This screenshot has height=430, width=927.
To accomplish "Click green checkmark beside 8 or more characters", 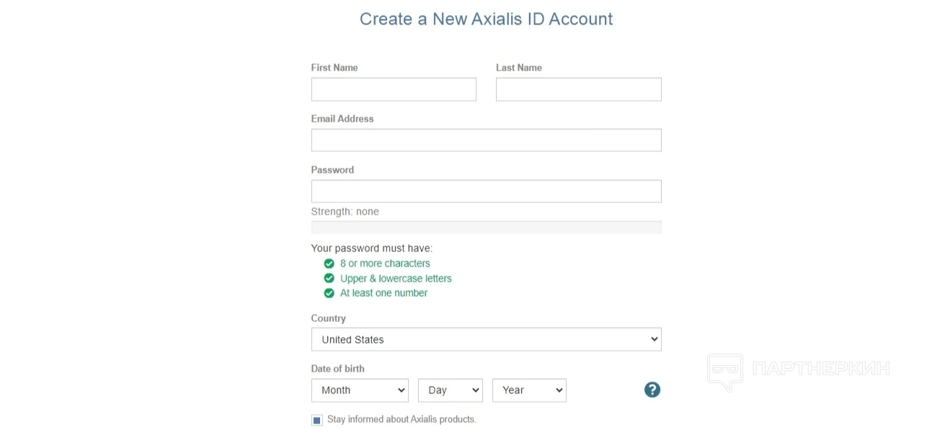I will (x=329, y=264).
